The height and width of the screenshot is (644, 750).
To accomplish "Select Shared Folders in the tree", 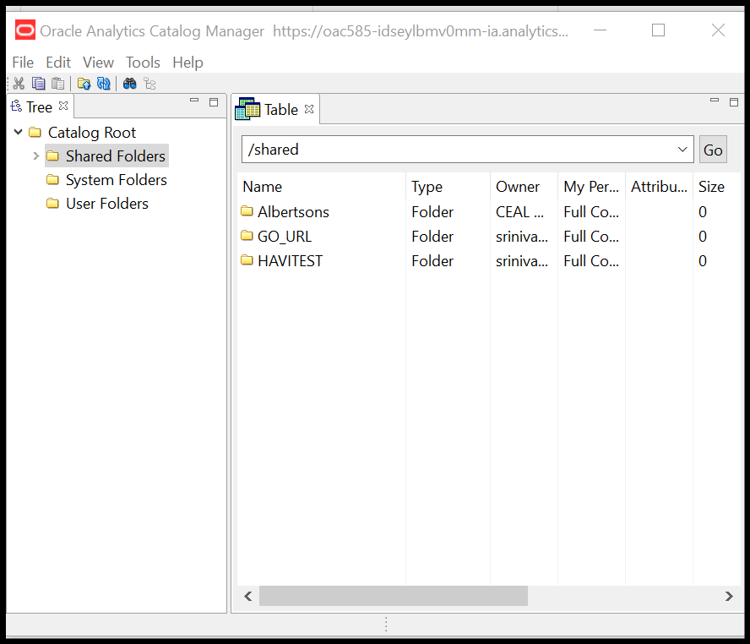I will (115, 156).
